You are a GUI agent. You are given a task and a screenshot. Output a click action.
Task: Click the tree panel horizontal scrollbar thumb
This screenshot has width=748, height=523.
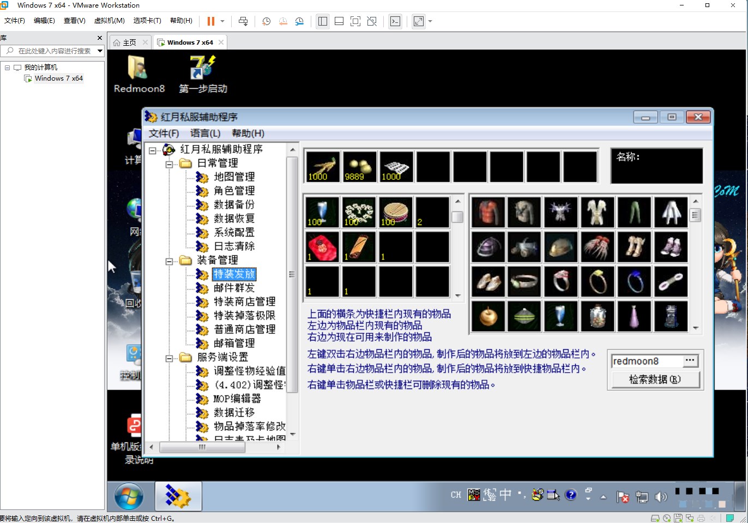202,447
